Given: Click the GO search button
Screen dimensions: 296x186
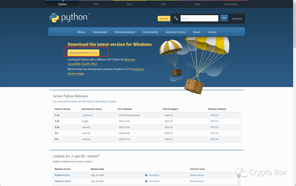Looking at the screenshot, I should point(224,18).
